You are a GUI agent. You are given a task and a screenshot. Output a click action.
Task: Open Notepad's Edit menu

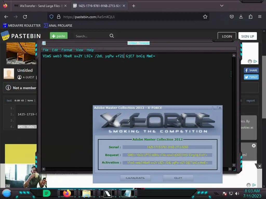tap(55, 50)
